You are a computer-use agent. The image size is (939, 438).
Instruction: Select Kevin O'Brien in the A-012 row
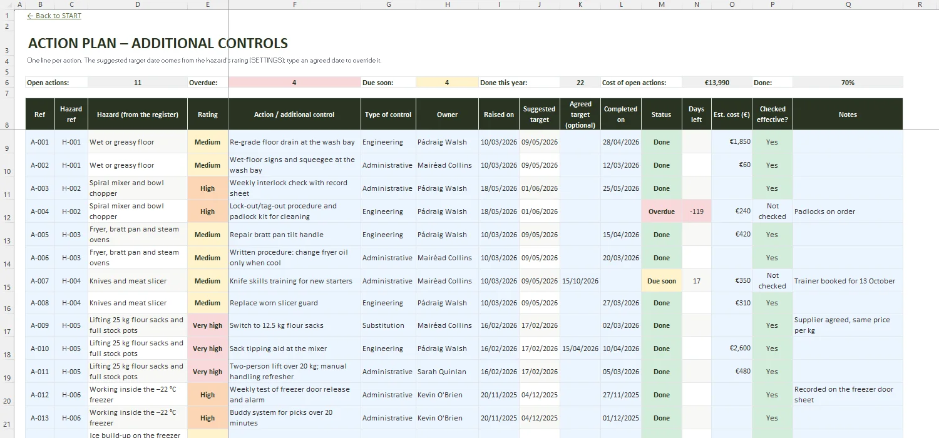click(447, 395)
